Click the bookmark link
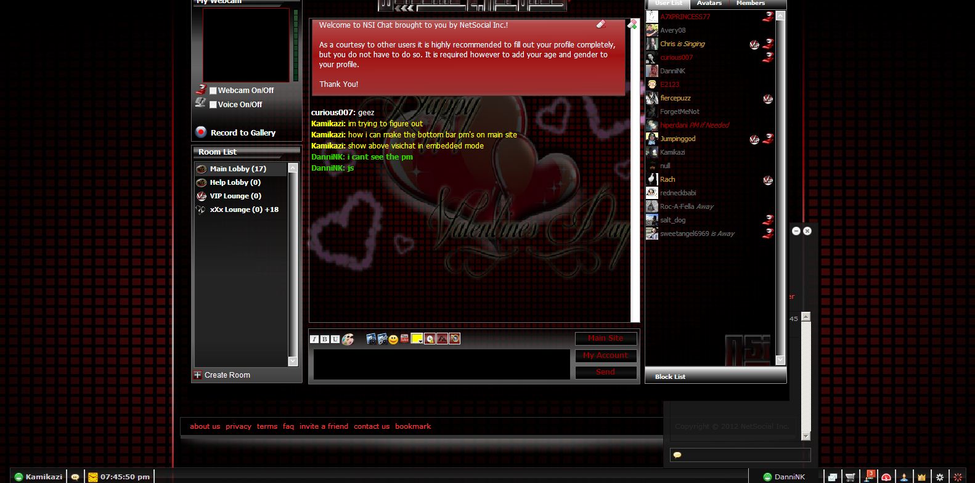The height and width of the screenshot is (483, 975). pos(413,426)
